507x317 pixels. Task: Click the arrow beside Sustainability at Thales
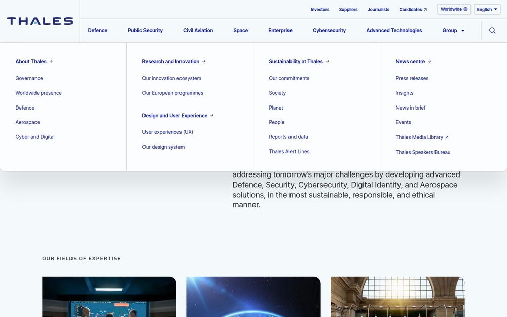328,61
